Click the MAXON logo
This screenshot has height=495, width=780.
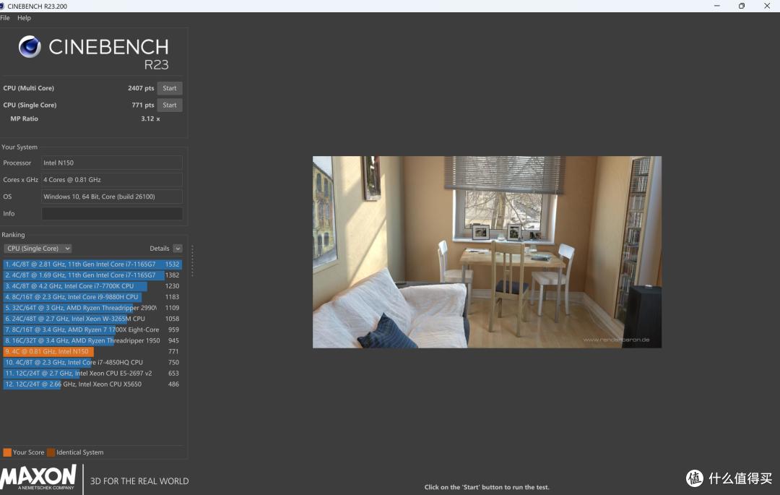[x=38, y=478]
